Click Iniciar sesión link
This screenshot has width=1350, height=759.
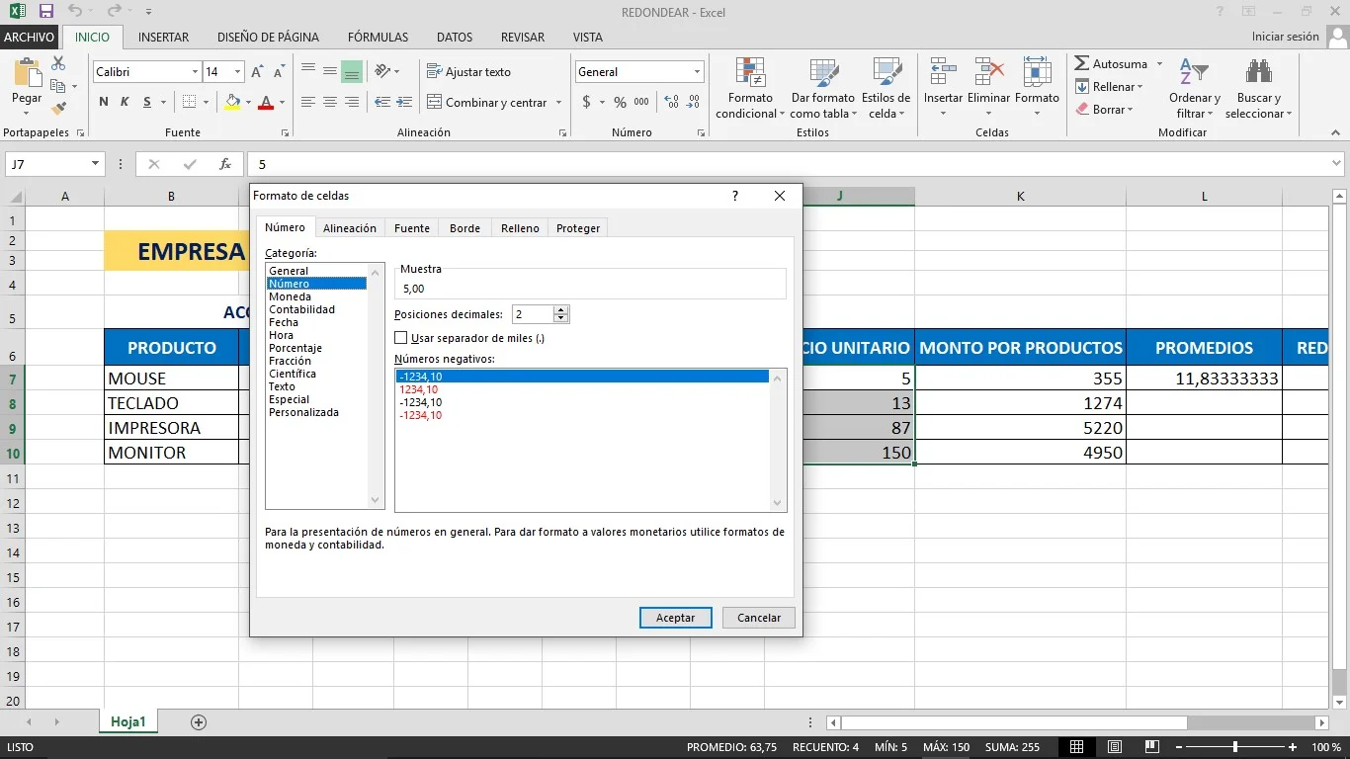click(x=1285, y=37)
